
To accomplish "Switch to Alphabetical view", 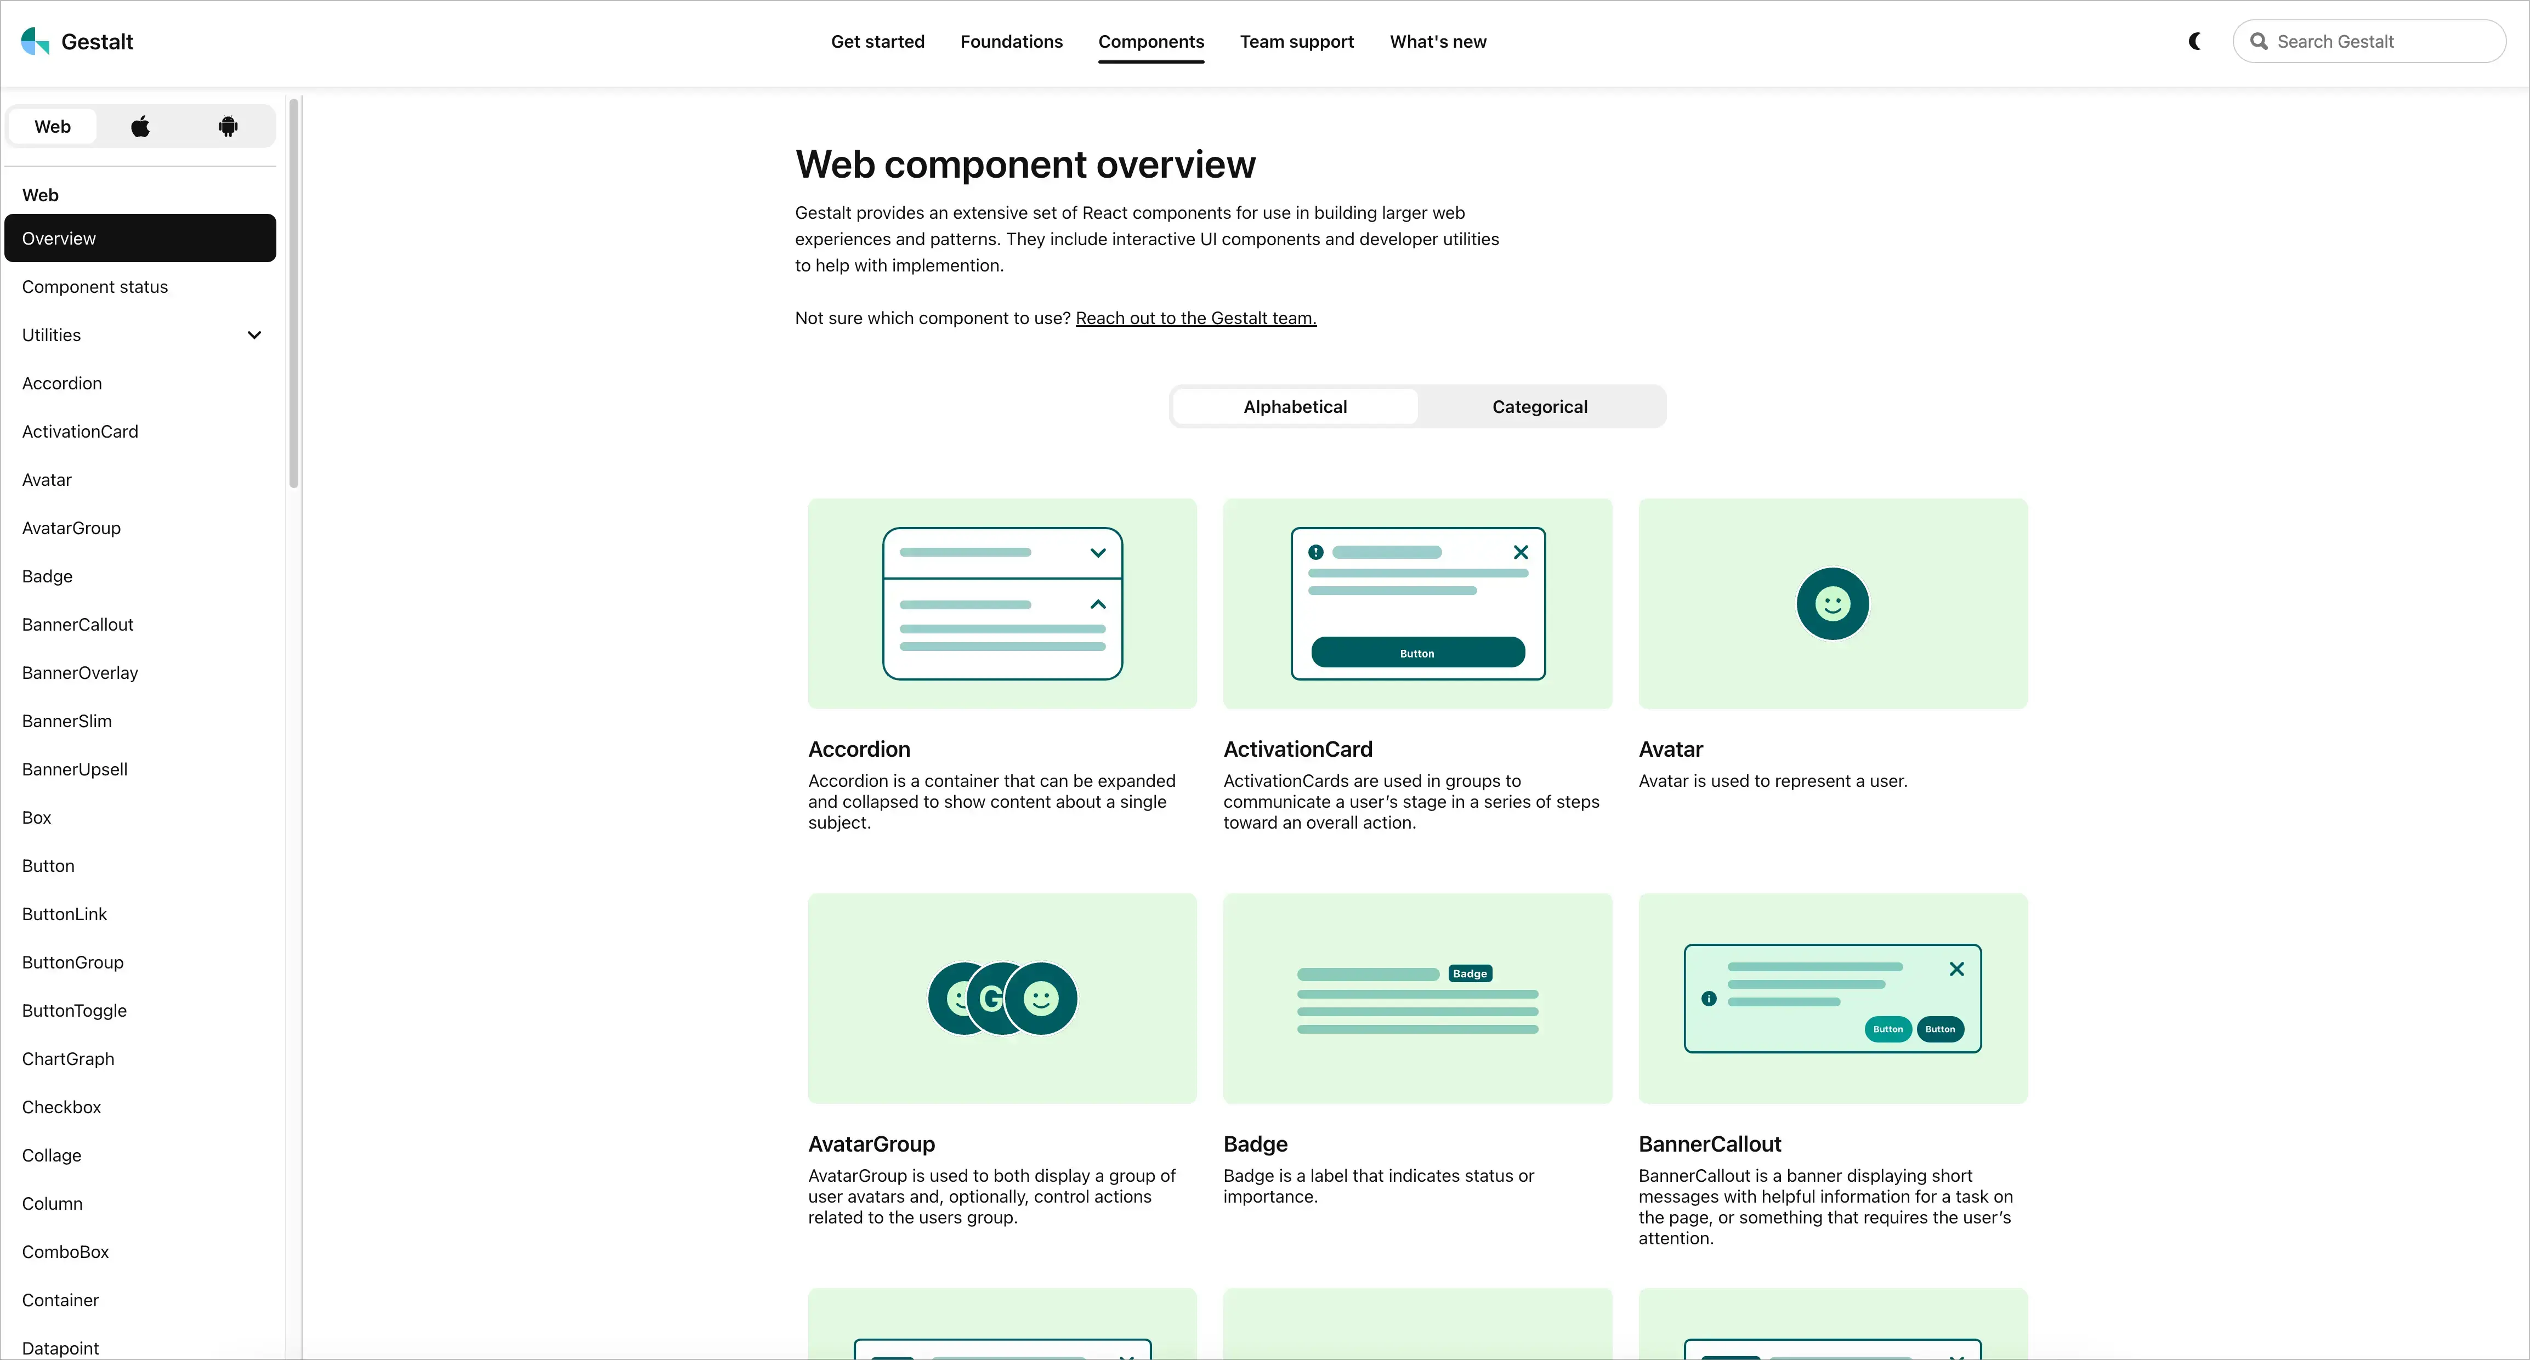I will [x=1296, y=406].
